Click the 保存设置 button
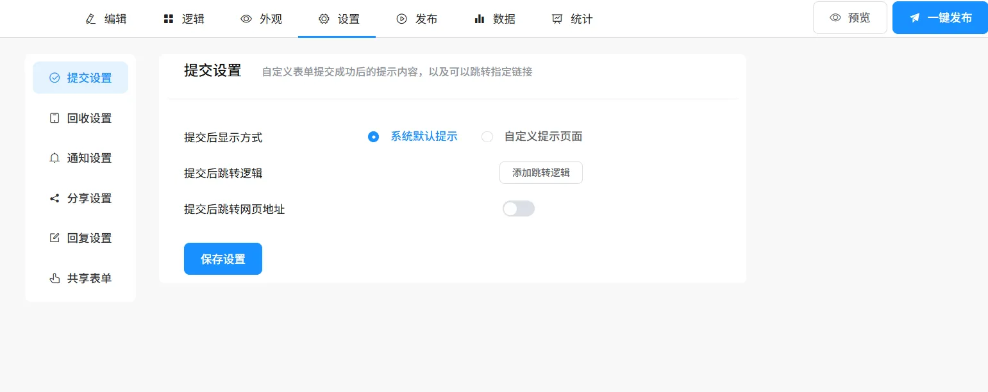988x392 pixels. click(222, 259)
